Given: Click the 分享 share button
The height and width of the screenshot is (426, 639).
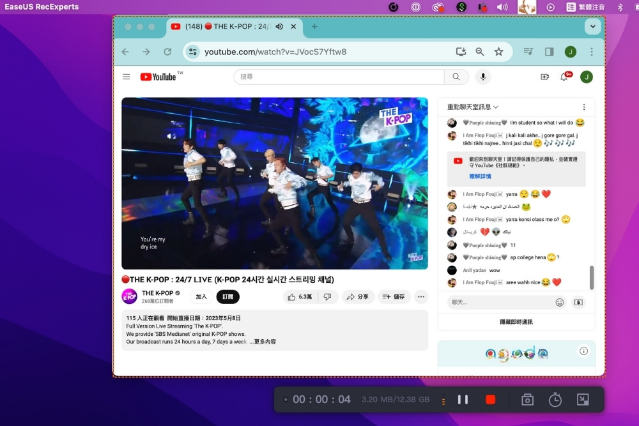Looking at the screenshot, I should 357,297.
